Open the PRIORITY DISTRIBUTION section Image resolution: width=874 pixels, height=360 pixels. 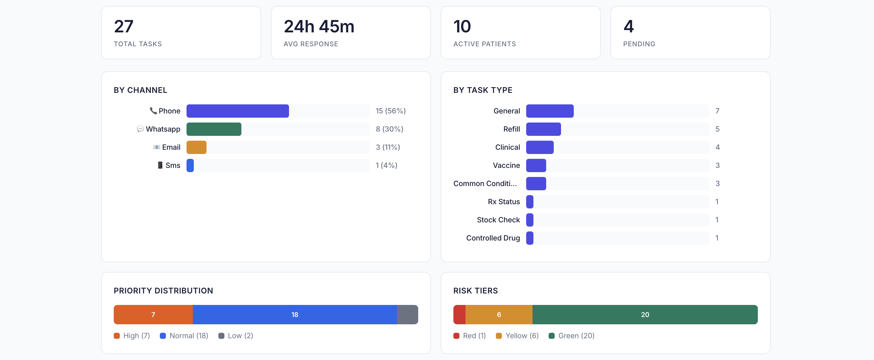(x=163, y=290)
